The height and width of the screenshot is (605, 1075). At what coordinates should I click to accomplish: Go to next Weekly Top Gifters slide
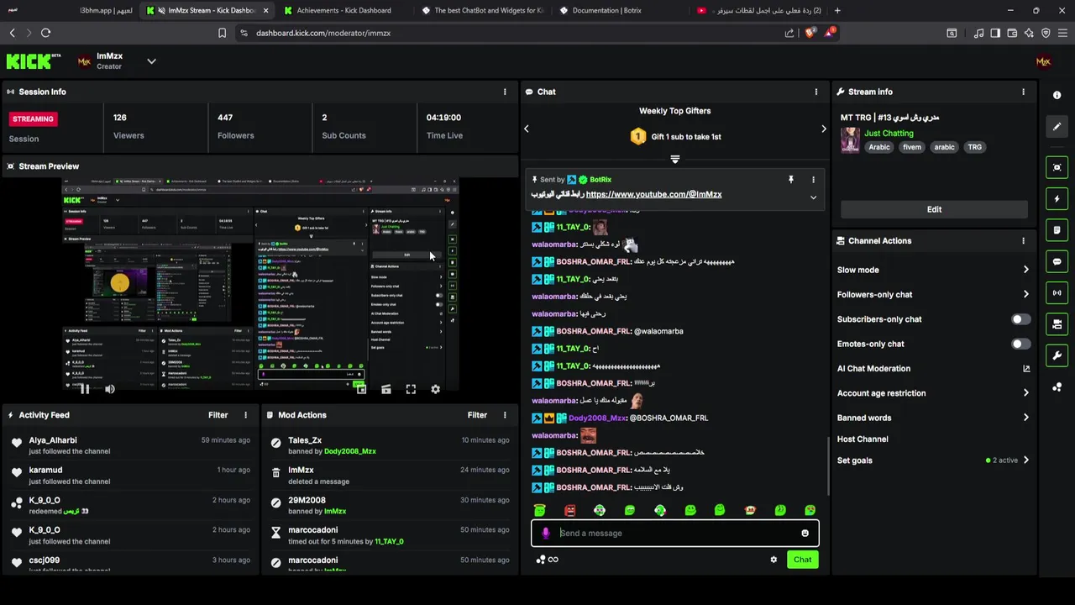pos(824,129)
